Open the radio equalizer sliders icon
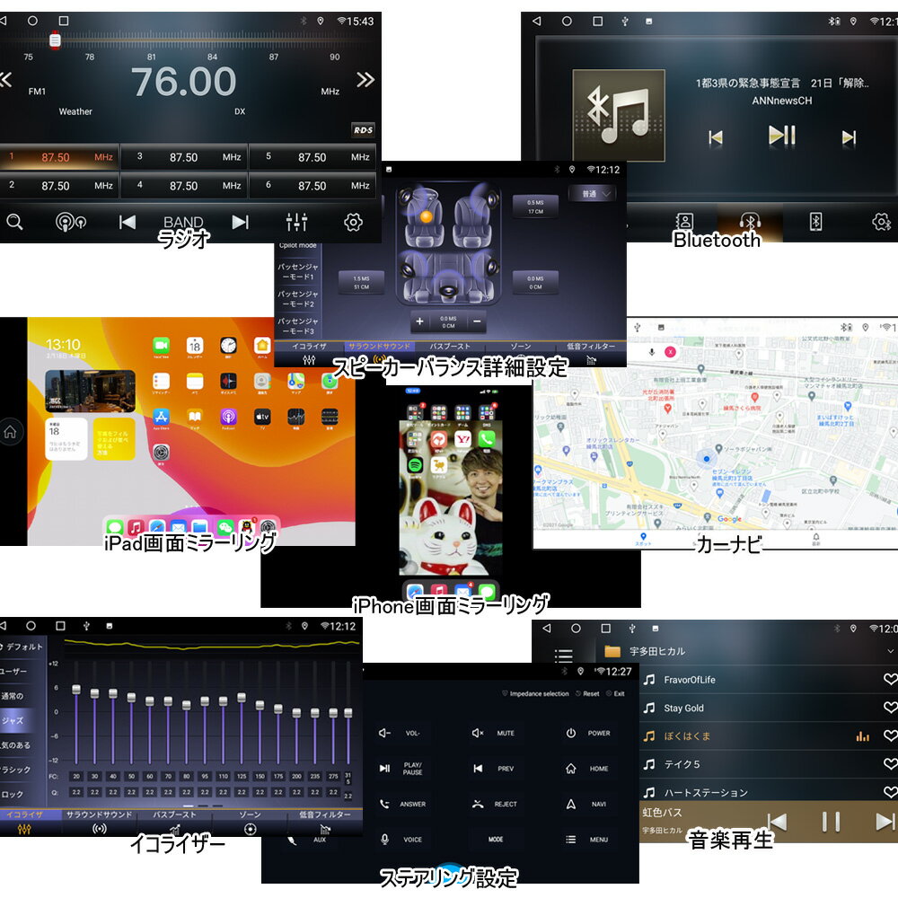The image size is (898, 898). (x=296, y=222)
